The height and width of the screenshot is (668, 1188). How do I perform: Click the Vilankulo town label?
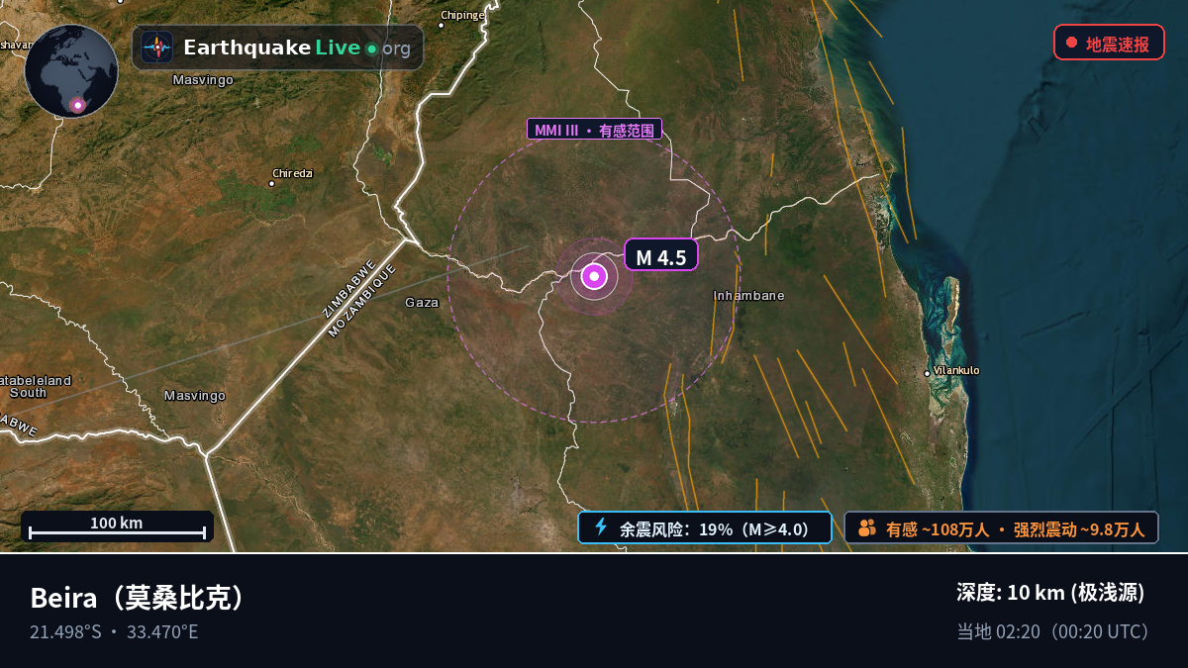point(956,370)
